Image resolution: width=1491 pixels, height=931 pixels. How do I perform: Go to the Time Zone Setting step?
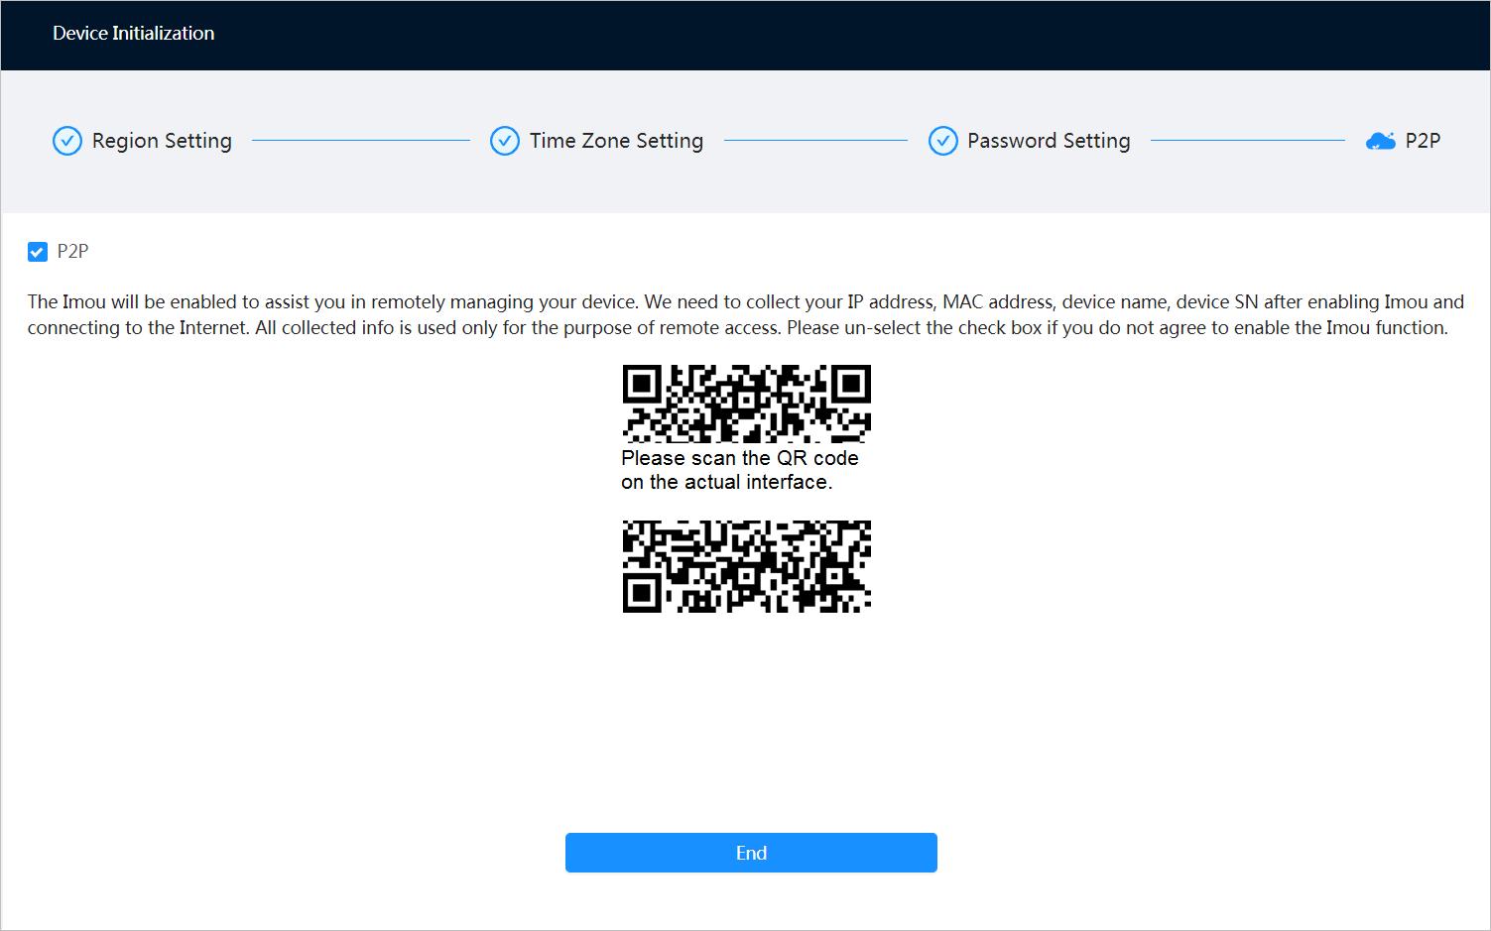(616, 141)
